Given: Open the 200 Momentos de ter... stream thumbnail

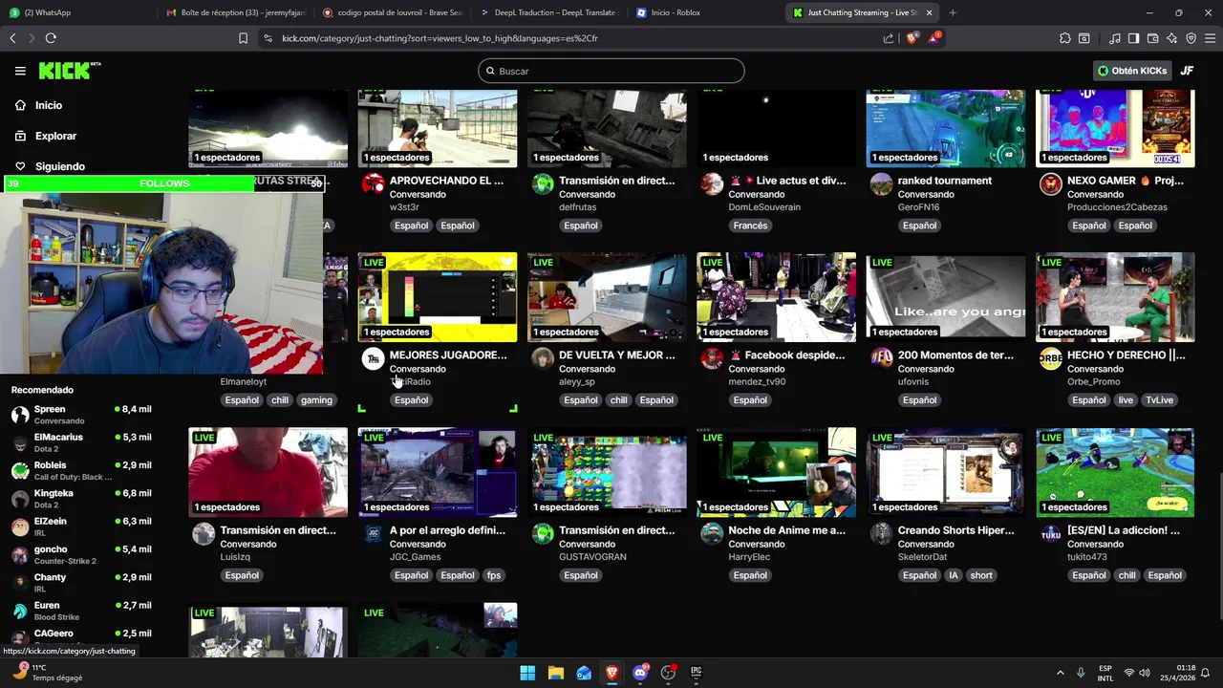Looking at the screenshot, I should [946, 297].
